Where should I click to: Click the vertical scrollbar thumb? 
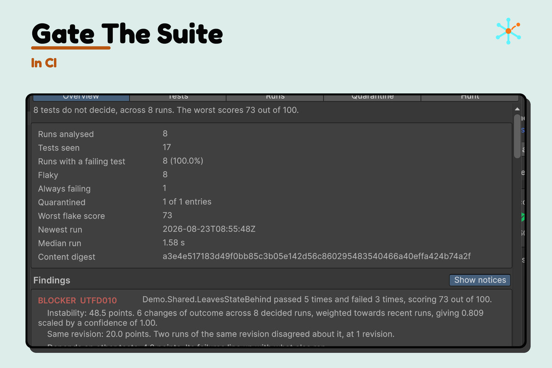517,136
